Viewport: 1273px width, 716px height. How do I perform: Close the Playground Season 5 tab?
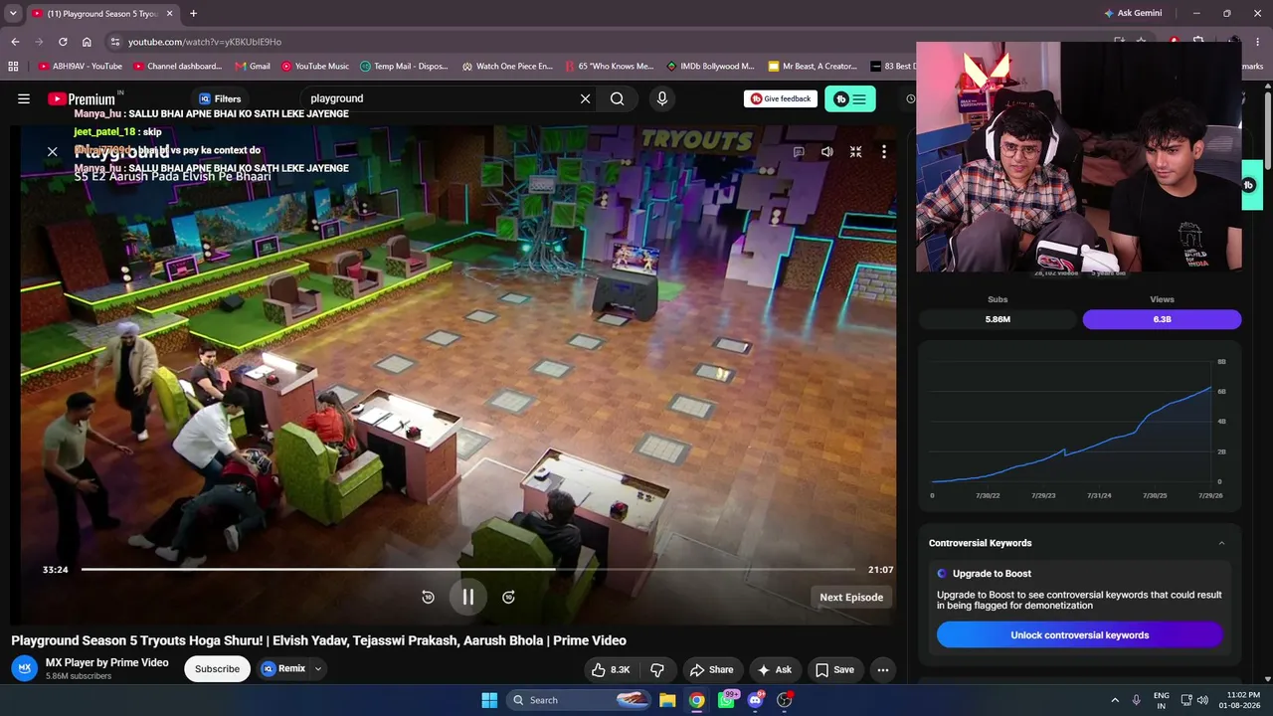click(x=168, y=14)
